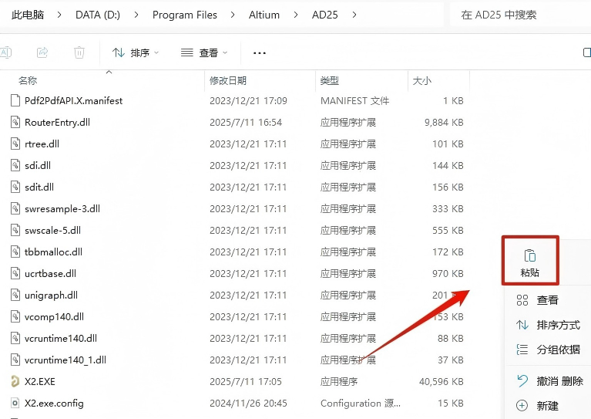Select file X2.exe.config
Screen dimensions: 591x419
54,403
